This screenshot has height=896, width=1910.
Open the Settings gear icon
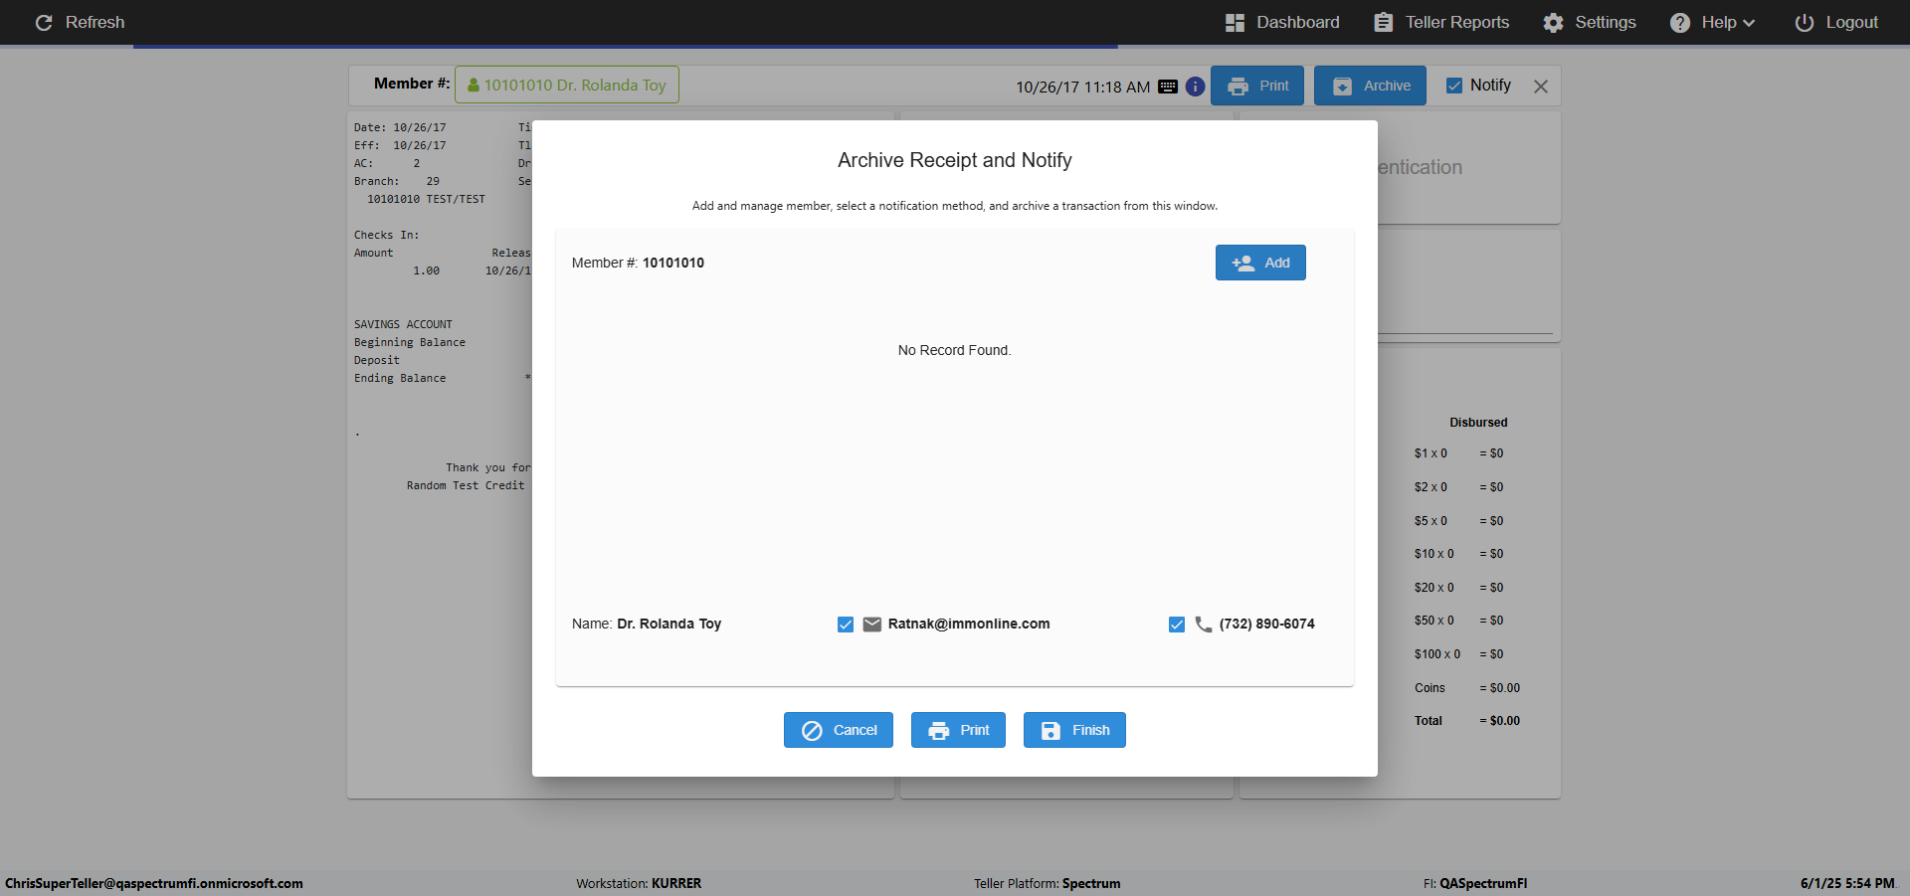click(x=1553, y=22)
